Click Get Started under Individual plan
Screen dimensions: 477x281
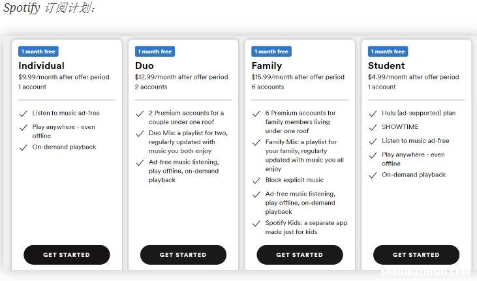[67, 255]
